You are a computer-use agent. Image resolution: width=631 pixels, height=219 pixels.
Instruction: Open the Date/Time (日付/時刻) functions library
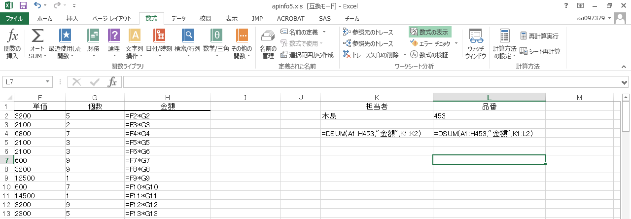tap(159, 43)
